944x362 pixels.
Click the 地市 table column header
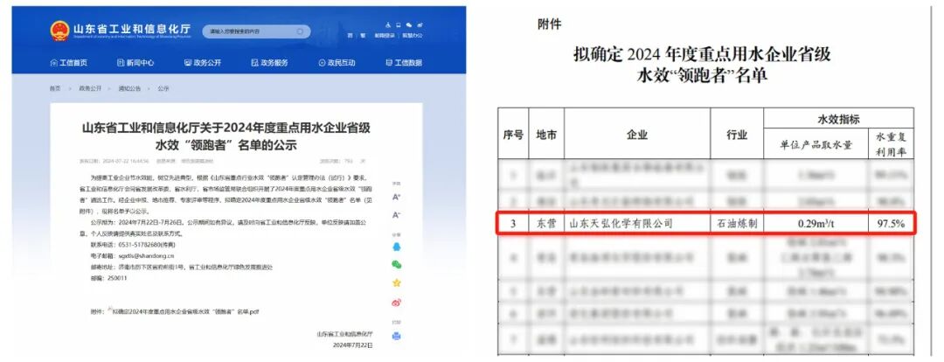click(546, 135)
